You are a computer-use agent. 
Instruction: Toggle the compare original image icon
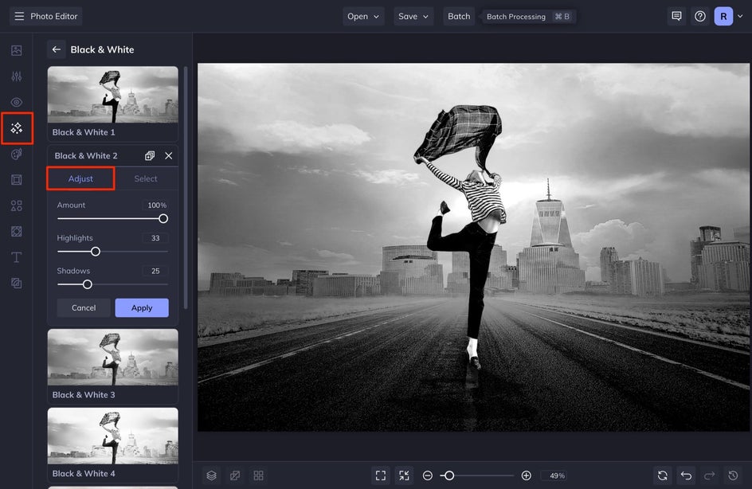coord(235,475)
